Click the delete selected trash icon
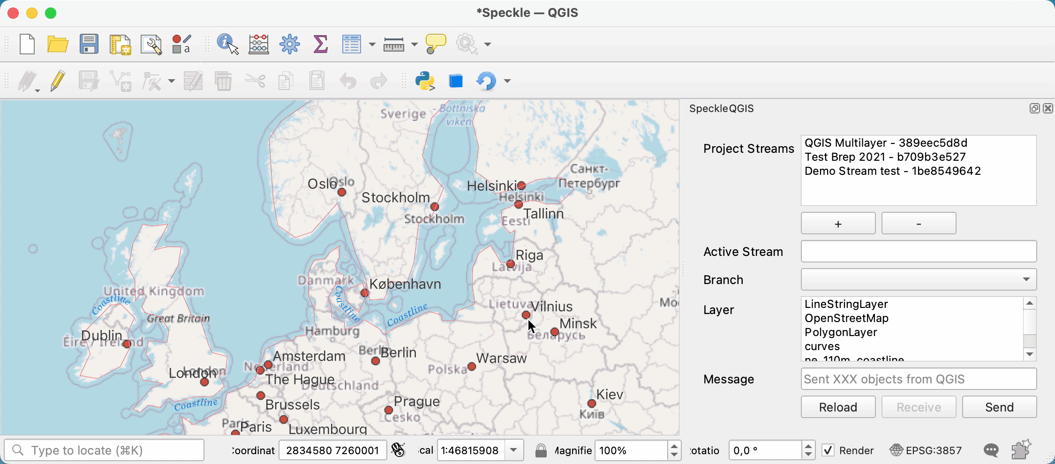 tap(223, 81)
